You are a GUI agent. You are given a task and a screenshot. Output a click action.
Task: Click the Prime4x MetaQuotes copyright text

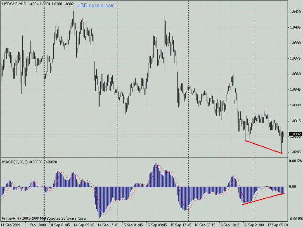point(45,218)
